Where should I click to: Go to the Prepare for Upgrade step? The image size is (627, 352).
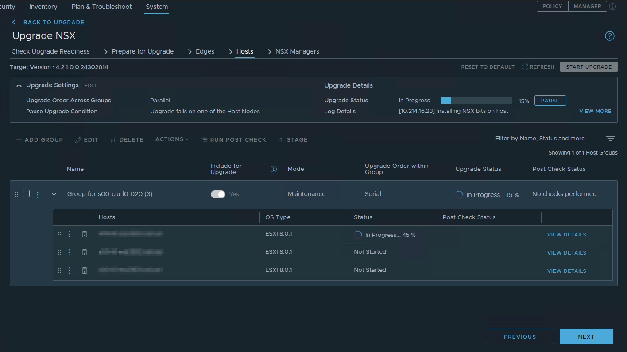(x=143, y=51)
